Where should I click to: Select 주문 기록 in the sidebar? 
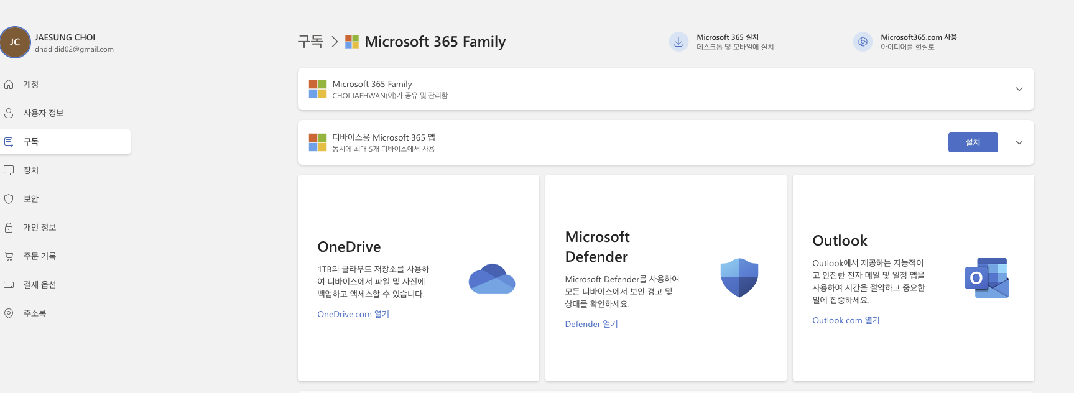pyautogui.click(x=65, y=256)
